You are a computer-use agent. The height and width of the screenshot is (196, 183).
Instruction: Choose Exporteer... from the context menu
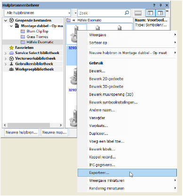[127, 172]
